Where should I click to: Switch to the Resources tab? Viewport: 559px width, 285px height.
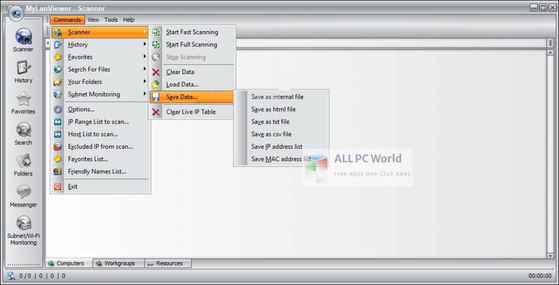click(x=169, y=263)
